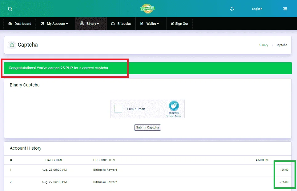
Task: Click the Account History heading
Action: [x=26, y=148]
